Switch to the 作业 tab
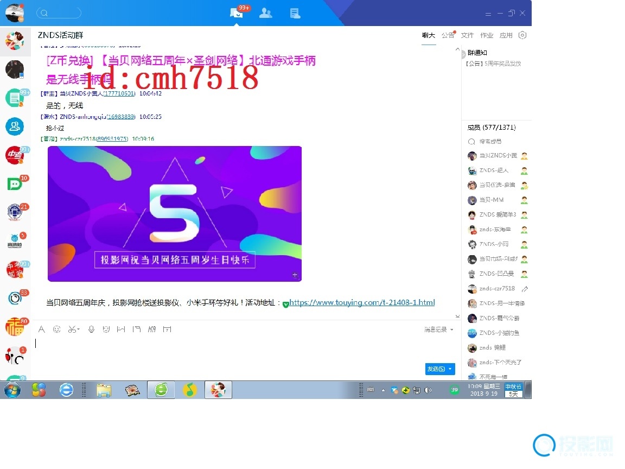 [x=487, y=35]
